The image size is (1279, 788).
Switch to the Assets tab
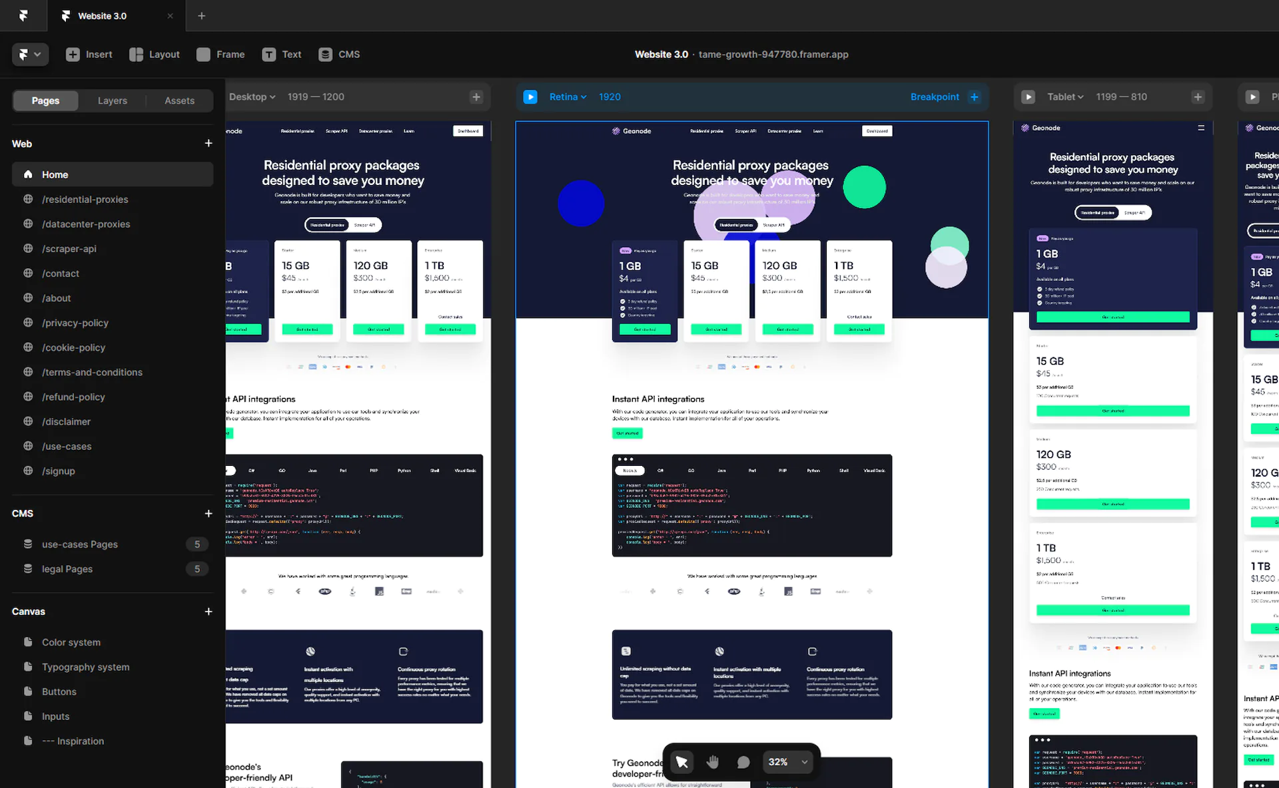click(x=179, y=100)
